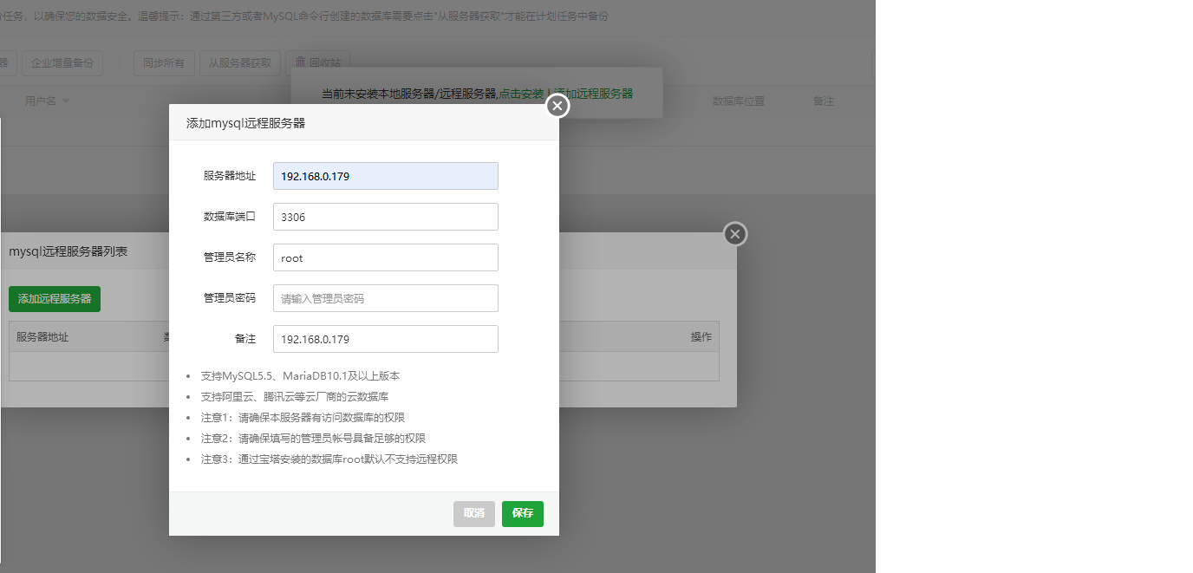
Task: Edit the 数据库端口 field with 3306
Action: tap(386, 217)
